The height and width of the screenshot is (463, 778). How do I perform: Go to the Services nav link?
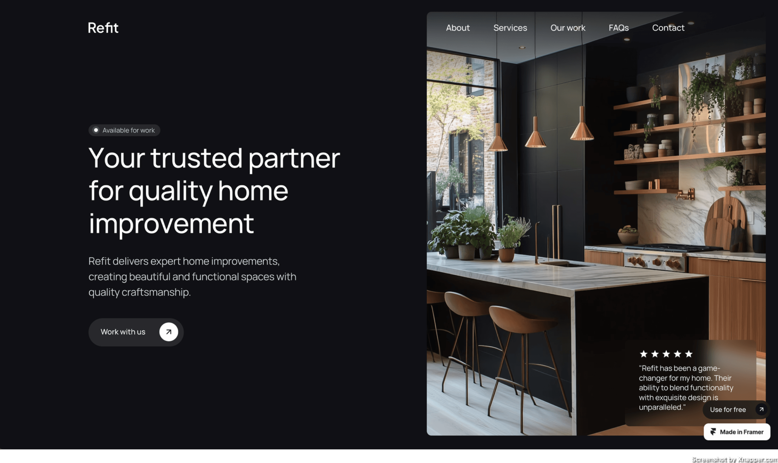(x=510, y=28)
